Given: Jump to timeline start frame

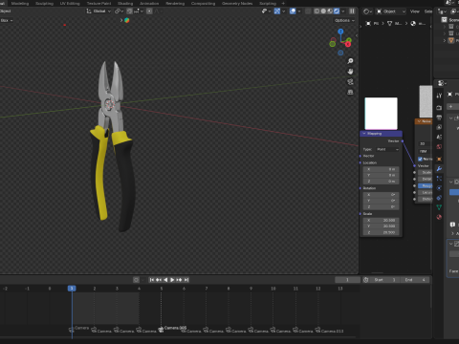Looking at the screenshot, I should tap(152, 280).
